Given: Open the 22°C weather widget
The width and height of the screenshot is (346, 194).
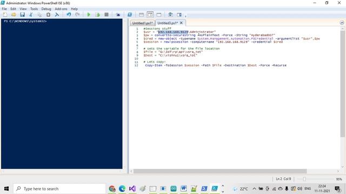Looking at the screenshot, I should pos(241,189).
